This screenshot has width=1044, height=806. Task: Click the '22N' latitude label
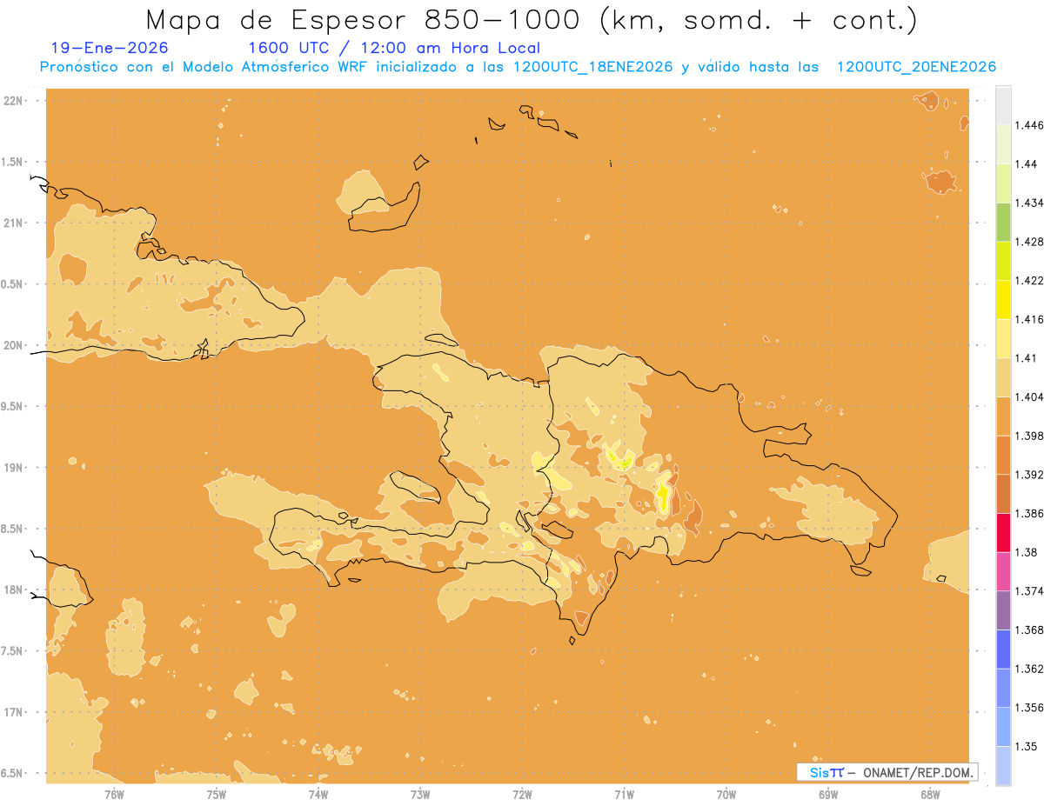point(14,101)
